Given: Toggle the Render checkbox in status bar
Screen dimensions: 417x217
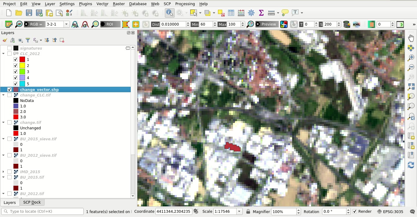Looking at the screenshot, I should [355, 212].
